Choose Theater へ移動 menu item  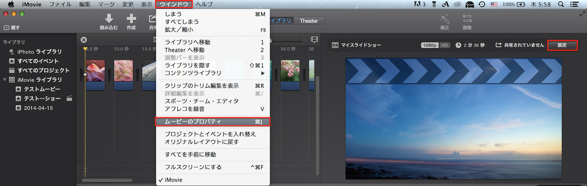tap(213, 50)
